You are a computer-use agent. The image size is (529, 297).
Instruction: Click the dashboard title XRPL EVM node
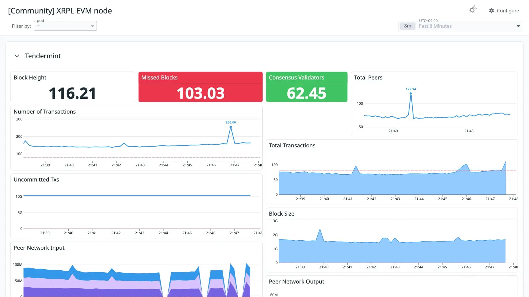60,11
